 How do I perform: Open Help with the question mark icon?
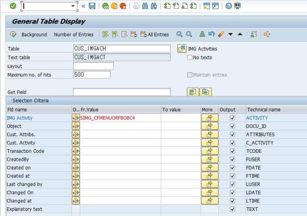click(x=228, y=6)
